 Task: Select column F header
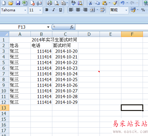pos(132,34)
